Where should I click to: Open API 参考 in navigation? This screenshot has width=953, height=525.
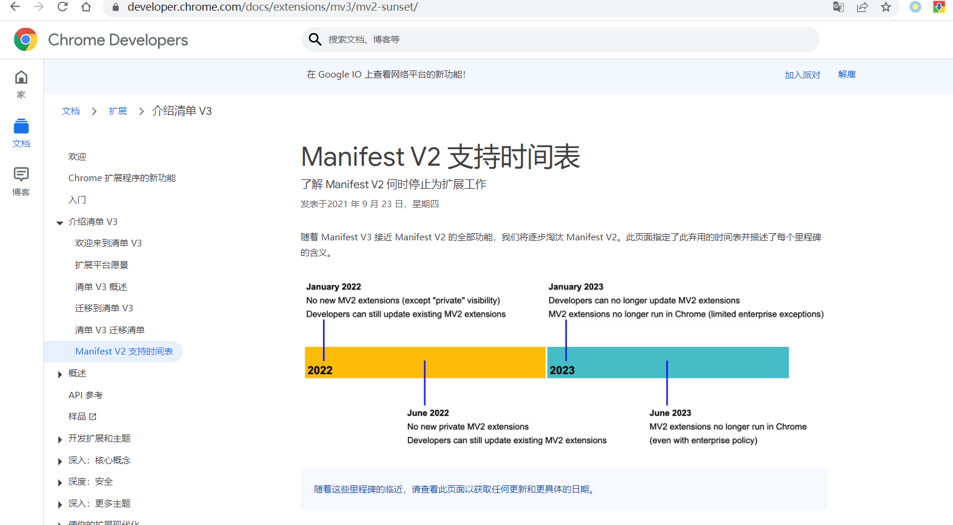[x=85, y=395]
